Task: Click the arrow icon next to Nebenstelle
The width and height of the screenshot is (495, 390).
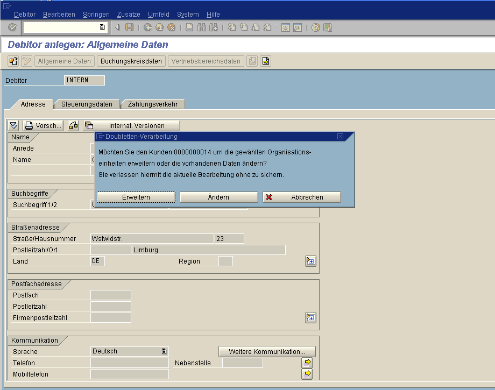Action: coord(307,363)
